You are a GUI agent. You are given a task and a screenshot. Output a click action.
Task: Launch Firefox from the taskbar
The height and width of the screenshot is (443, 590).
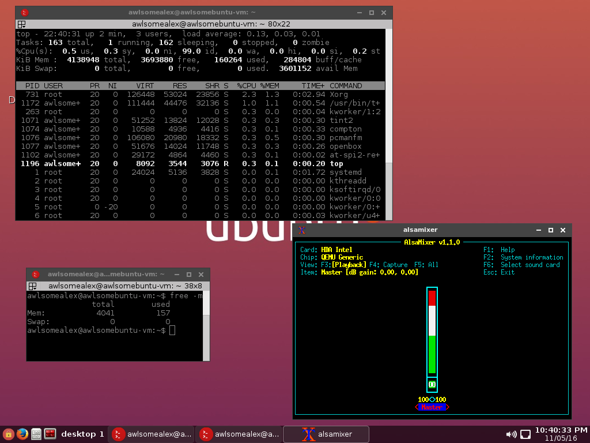pyautogui.click(x=22, y=434)
